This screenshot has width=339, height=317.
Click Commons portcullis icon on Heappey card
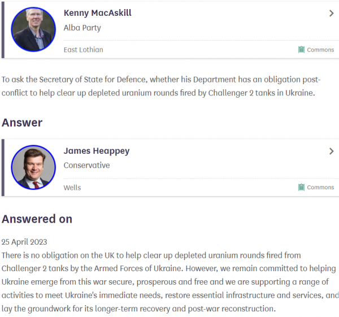click(x=301, y=187)
